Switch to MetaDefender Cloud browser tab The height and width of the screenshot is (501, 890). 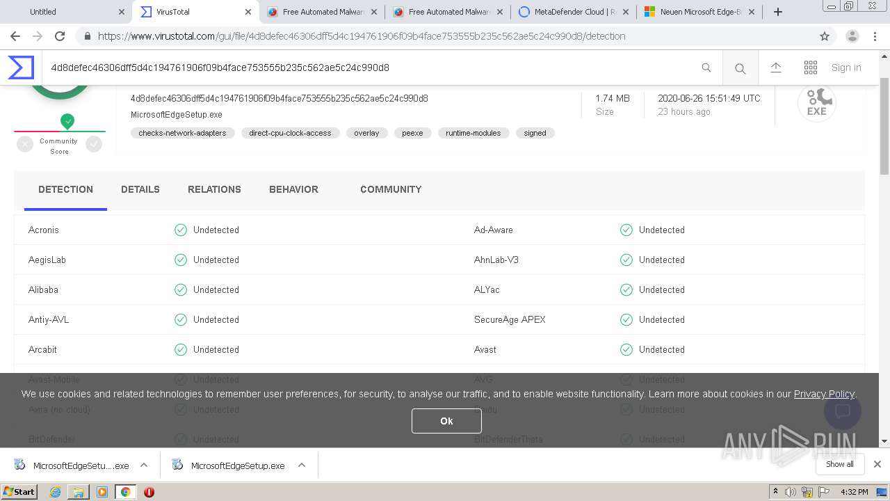pyautogui.click(x=573, y=12)
